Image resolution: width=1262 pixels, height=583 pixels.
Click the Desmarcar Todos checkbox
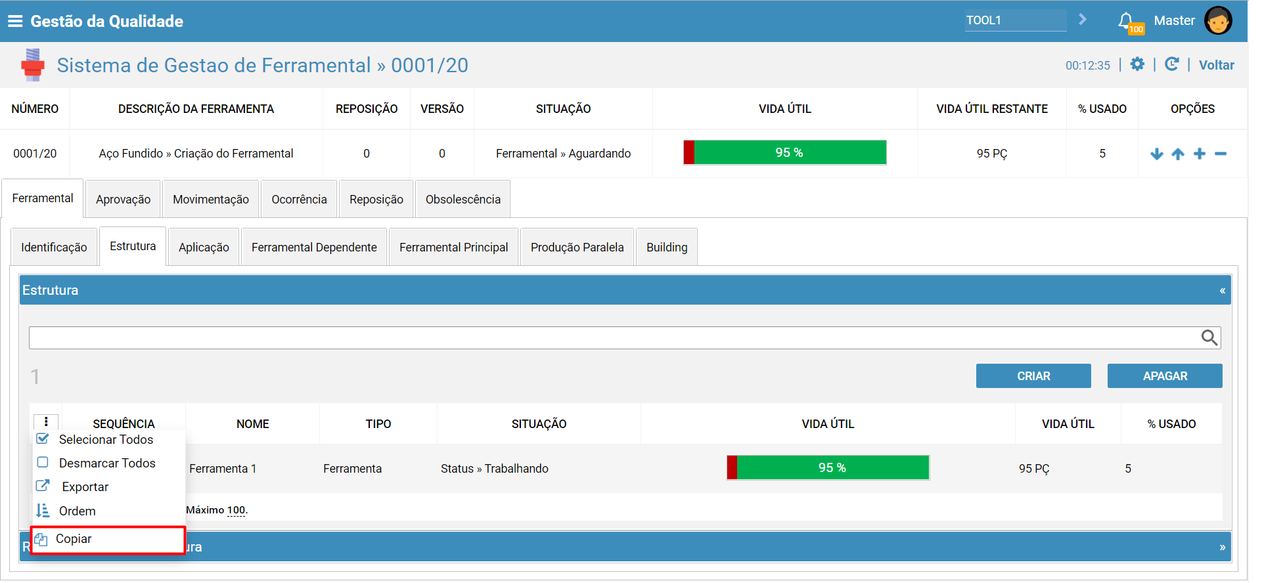coord(43,462)
